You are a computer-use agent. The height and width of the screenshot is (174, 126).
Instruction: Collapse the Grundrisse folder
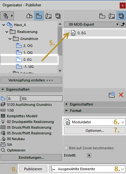[x=10, y=39]
